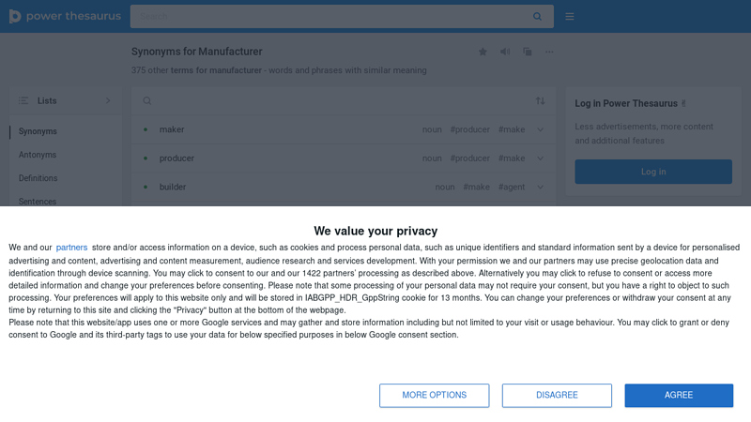Click the AGREE privacy button

[679, 395]
